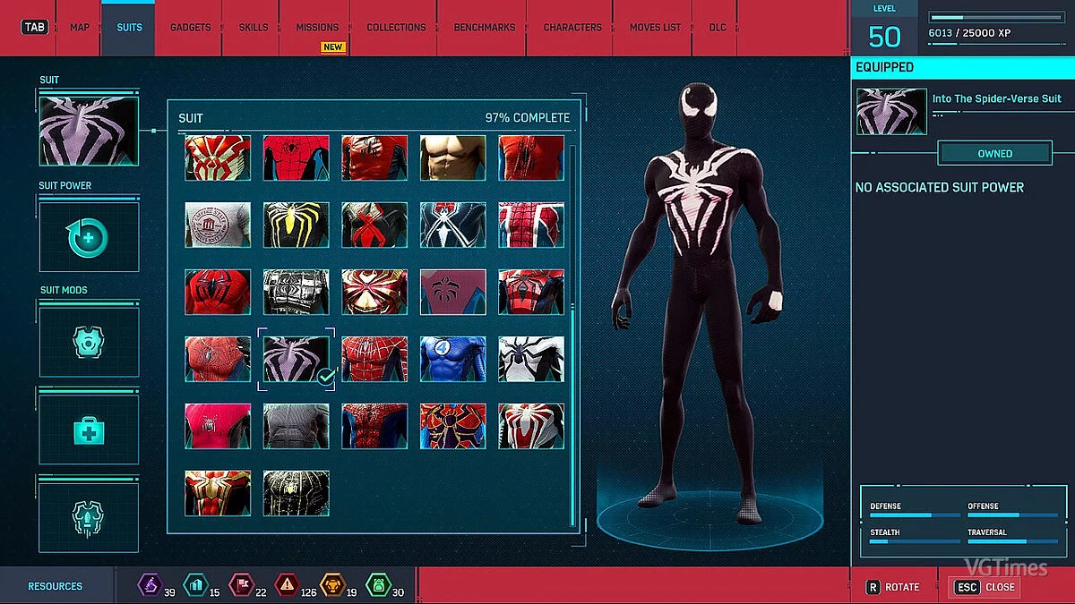
Task: Select the flat maroon suit with spider silhouette
Action: click(x=453, y=292)
